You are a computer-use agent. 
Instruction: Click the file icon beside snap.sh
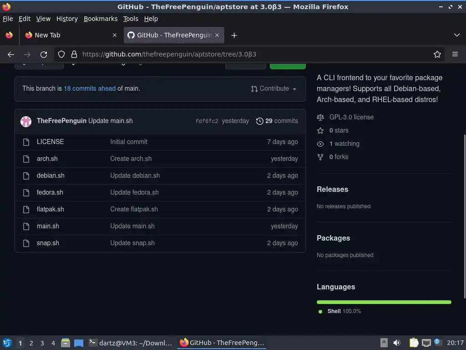[x=26, y=243]
